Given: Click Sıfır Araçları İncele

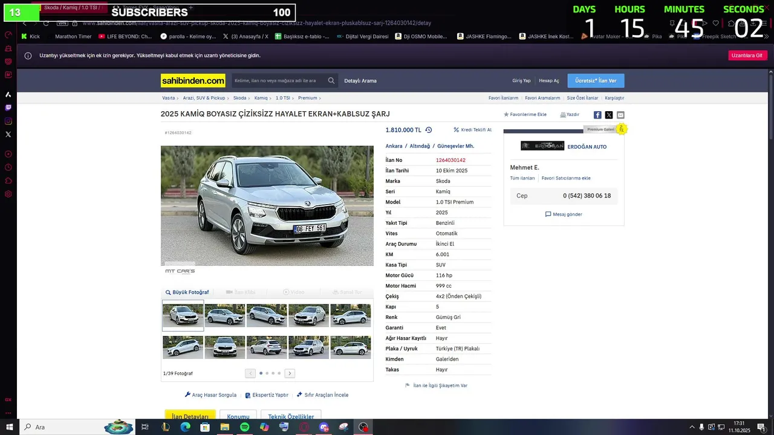Looking at the screenshot, I should [322, 395].
